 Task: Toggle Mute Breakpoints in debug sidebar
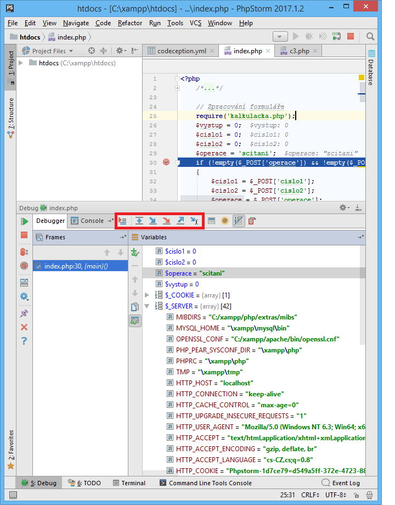[x=24, y=266]
